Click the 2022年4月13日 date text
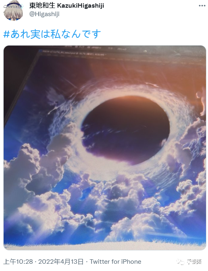The height and width of the screenshot is (271, 208). point(61,261)
